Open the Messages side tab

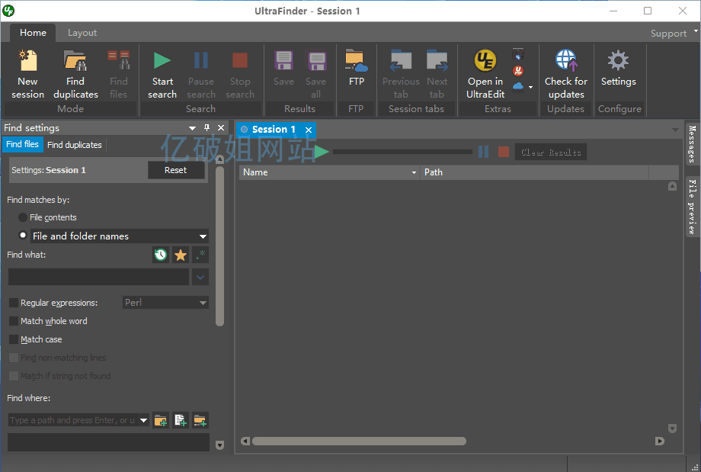click(x=692, y=143)
